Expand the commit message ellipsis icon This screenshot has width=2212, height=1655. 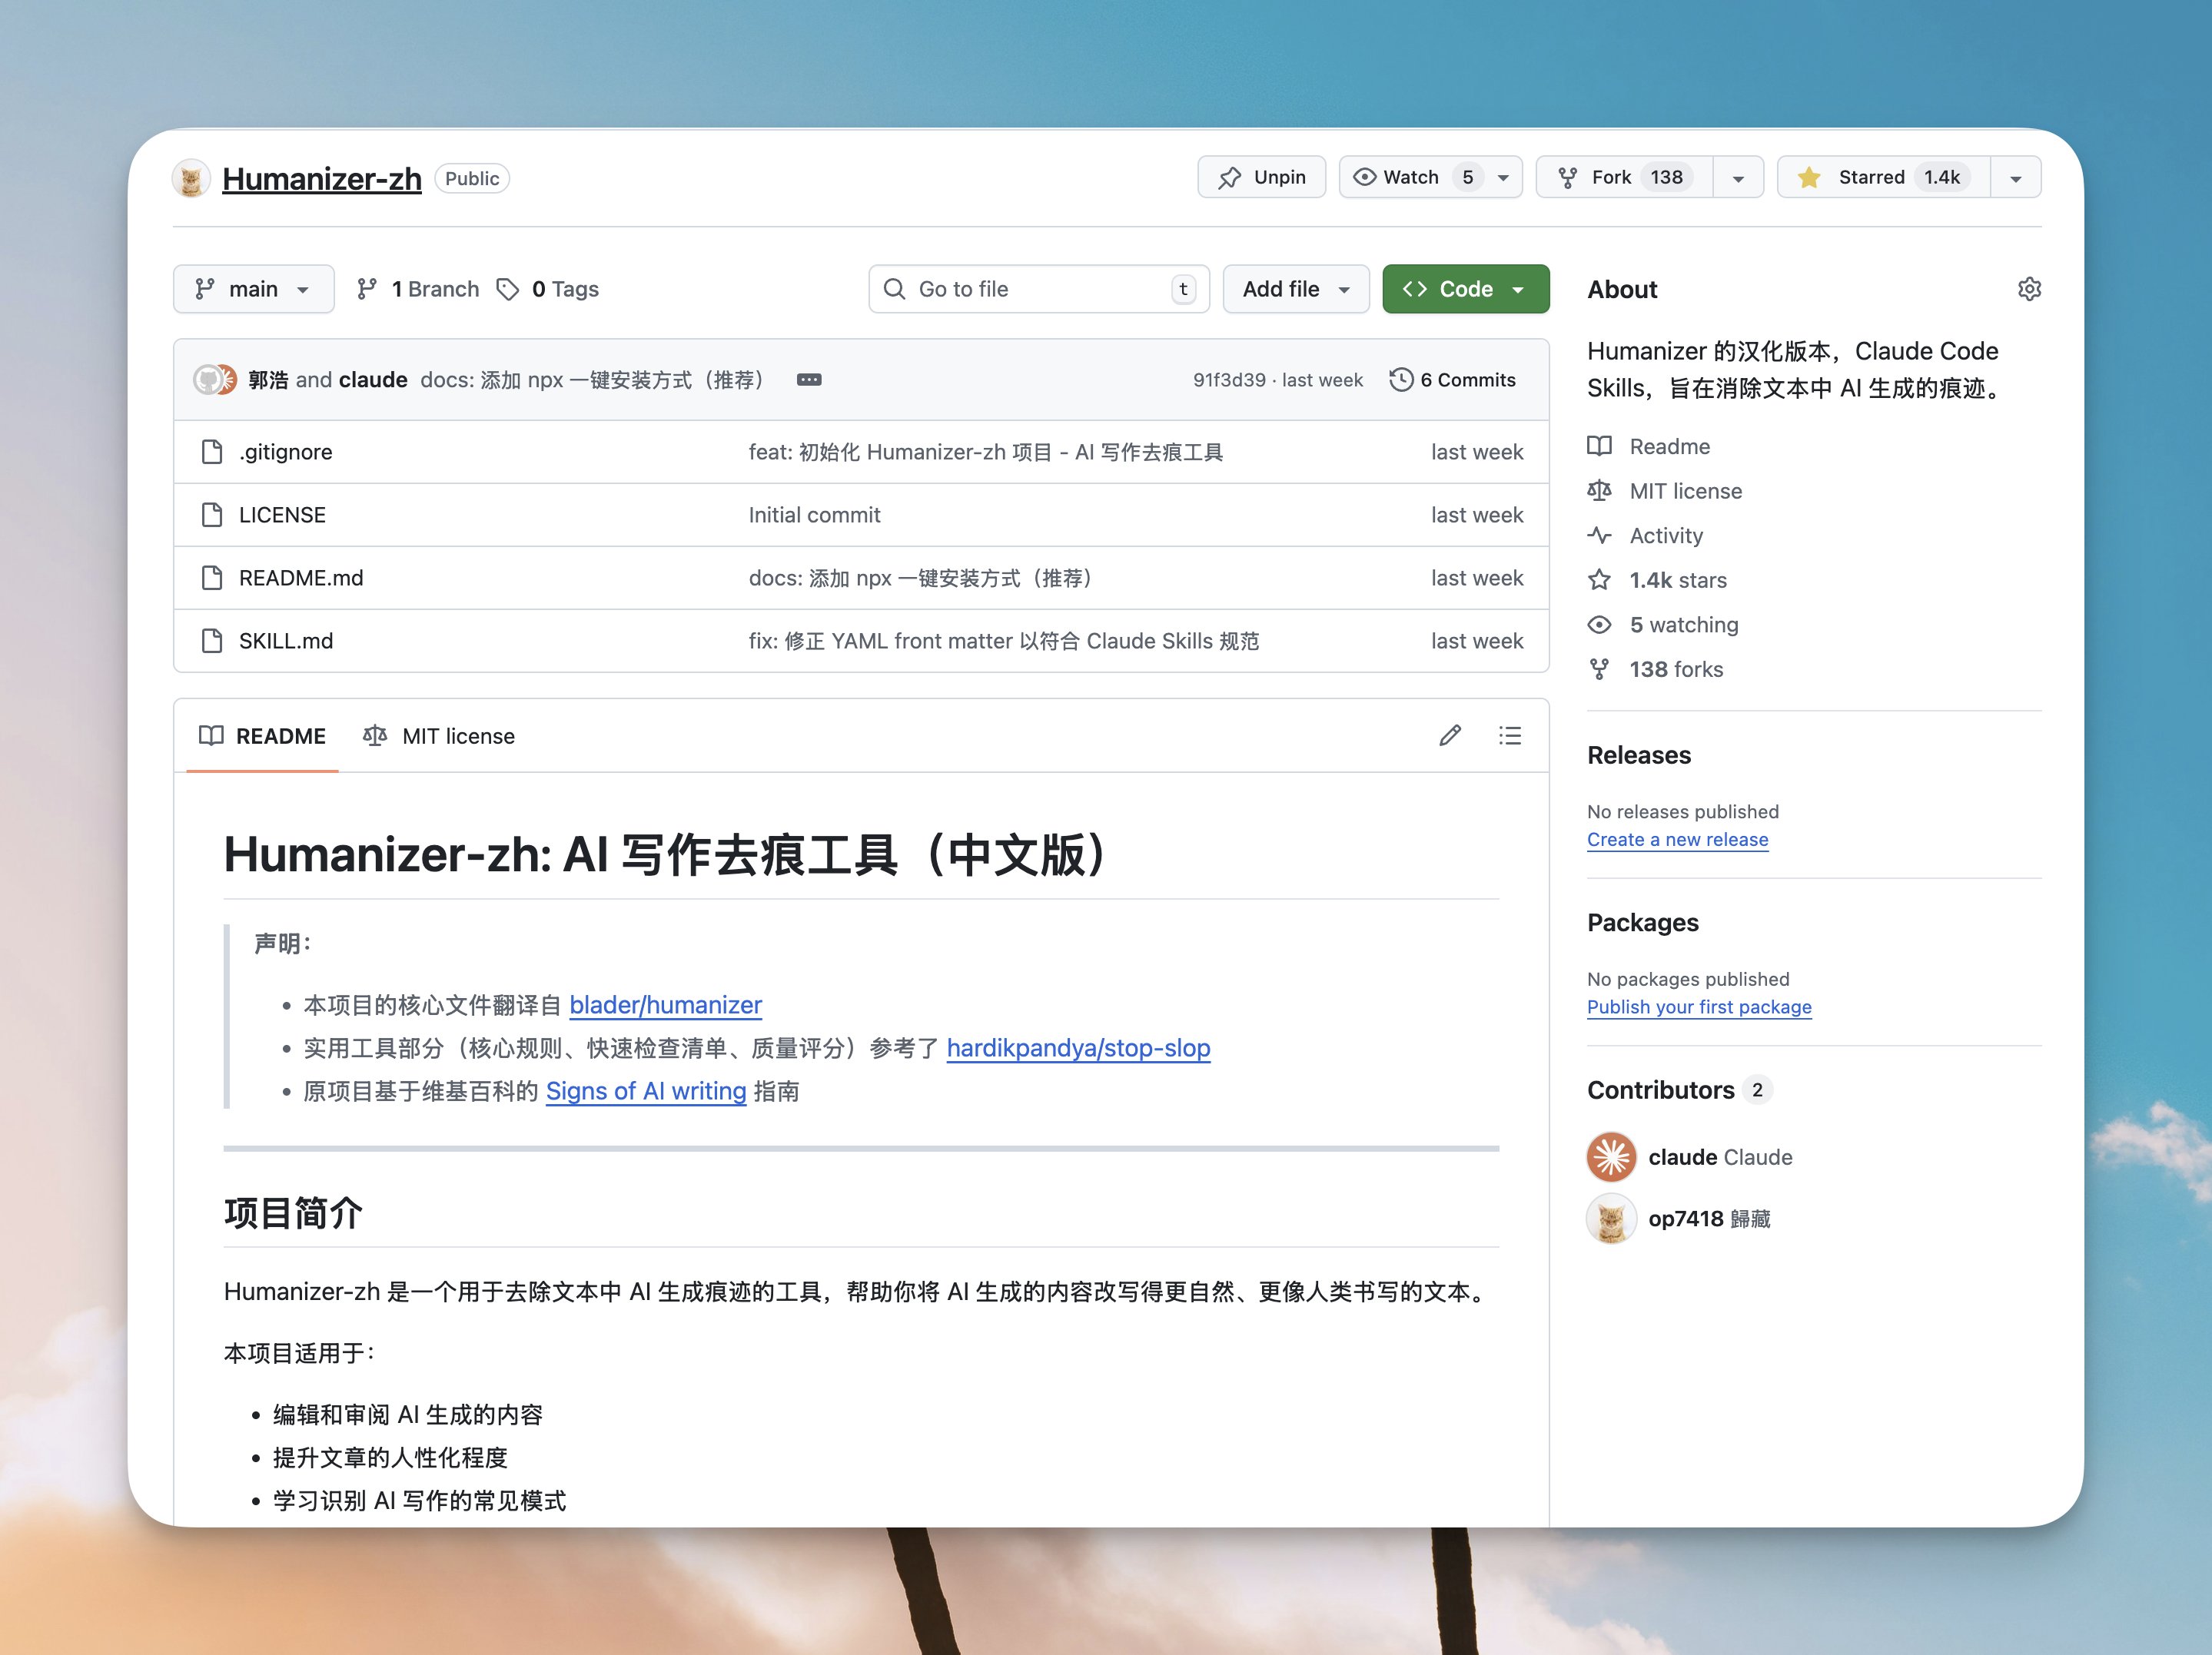point(809,380)
